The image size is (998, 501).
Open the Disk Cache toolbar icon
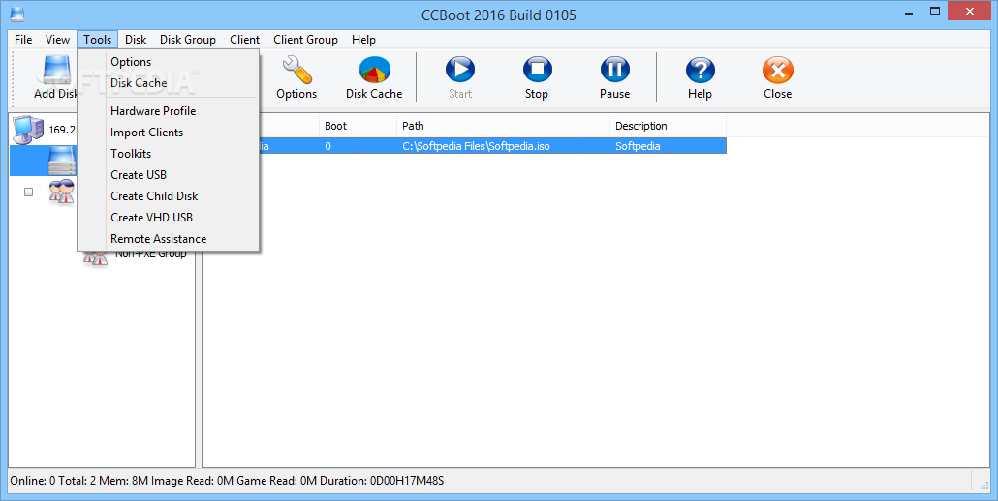pyautogui.click(x=374, y=70)
